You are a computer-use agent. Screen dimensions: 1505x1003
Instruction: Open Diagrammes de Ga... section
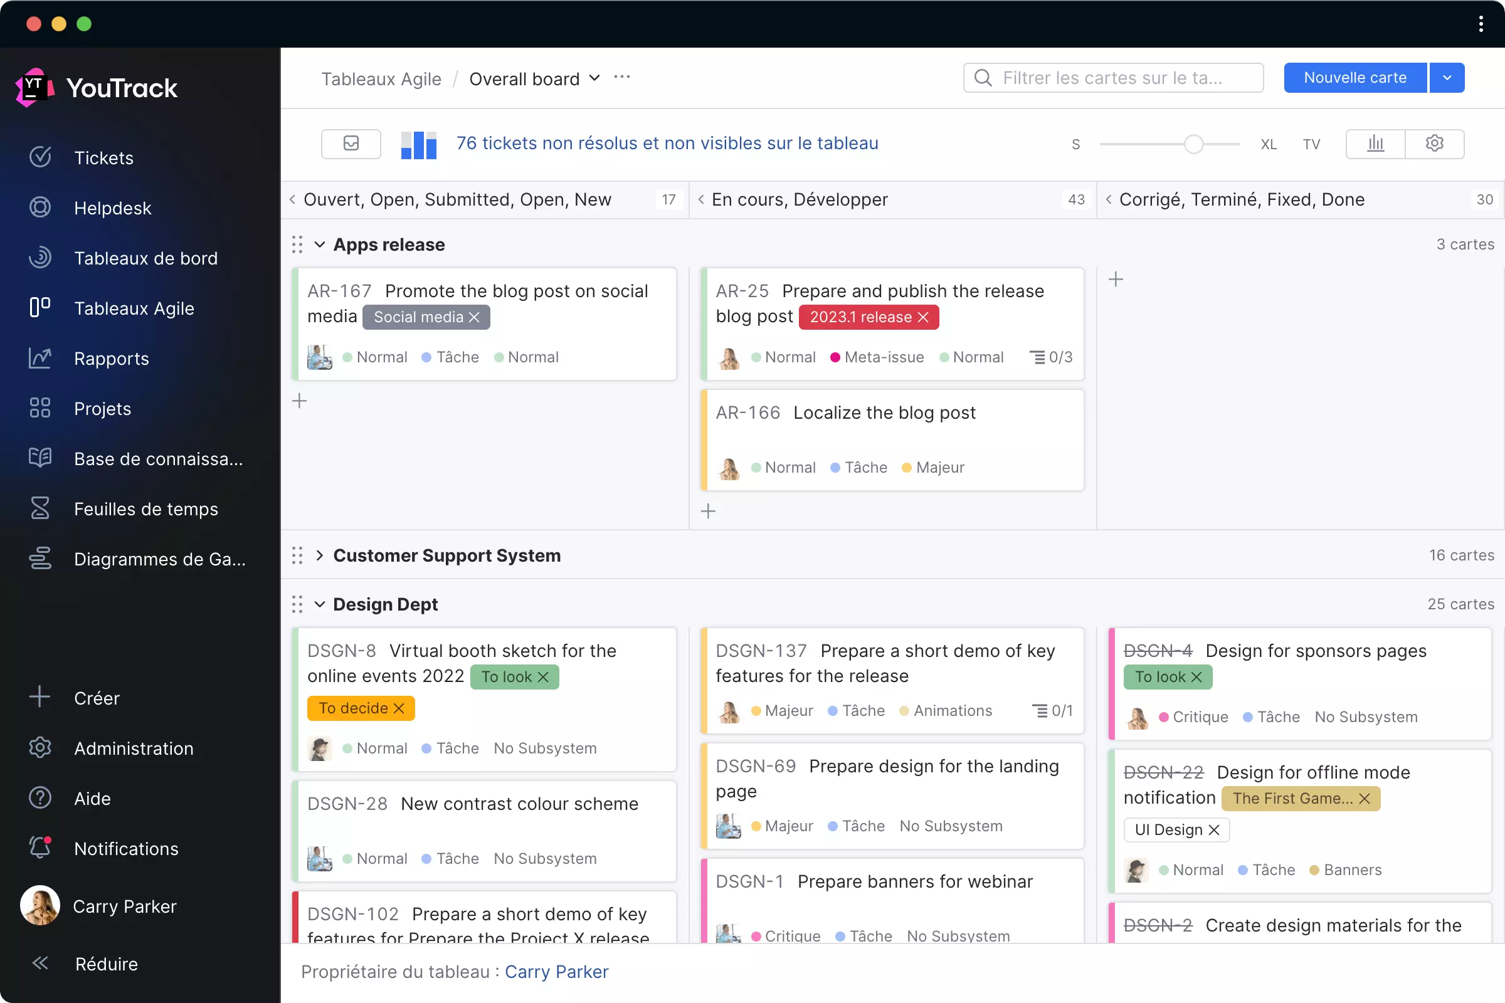pos(161,560)
